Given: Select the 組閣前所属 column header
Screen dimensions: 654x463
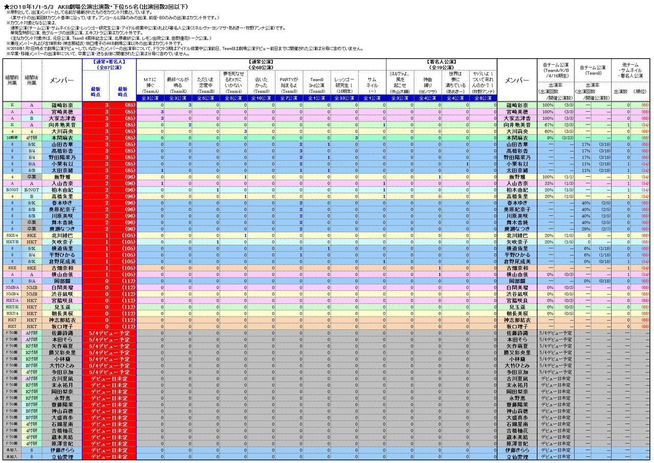Looking at the screenshot, I should (11, 79).
